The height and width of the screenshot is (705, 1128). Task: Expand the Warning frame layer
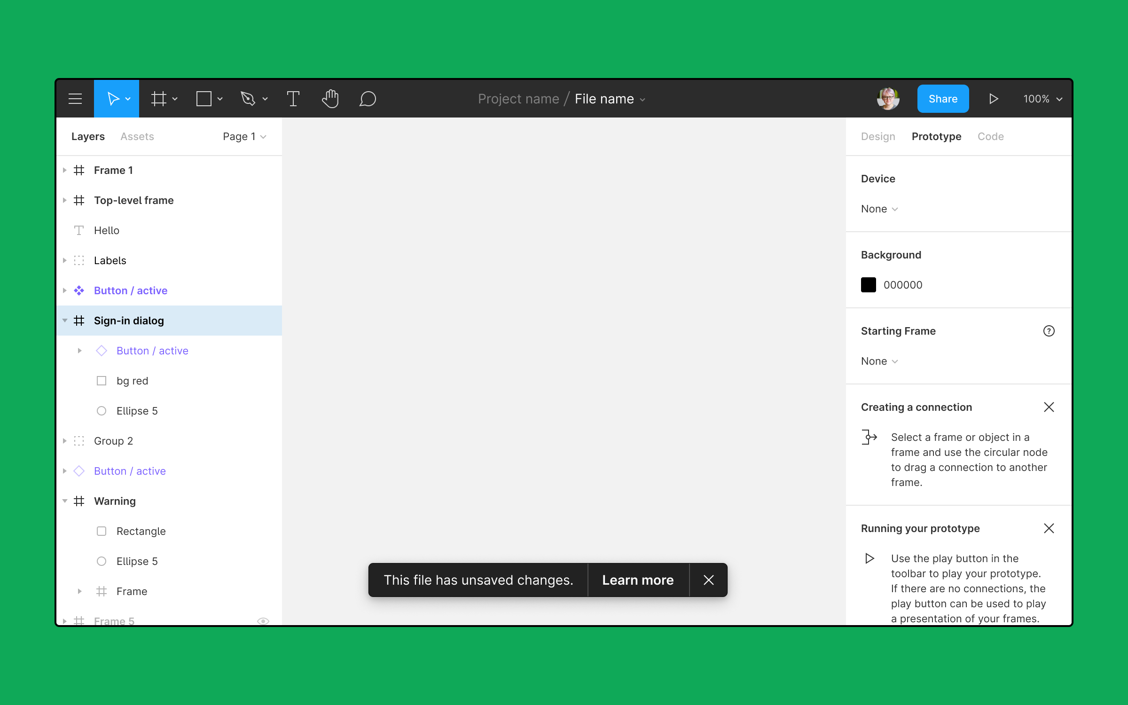(x=66, y=501)
